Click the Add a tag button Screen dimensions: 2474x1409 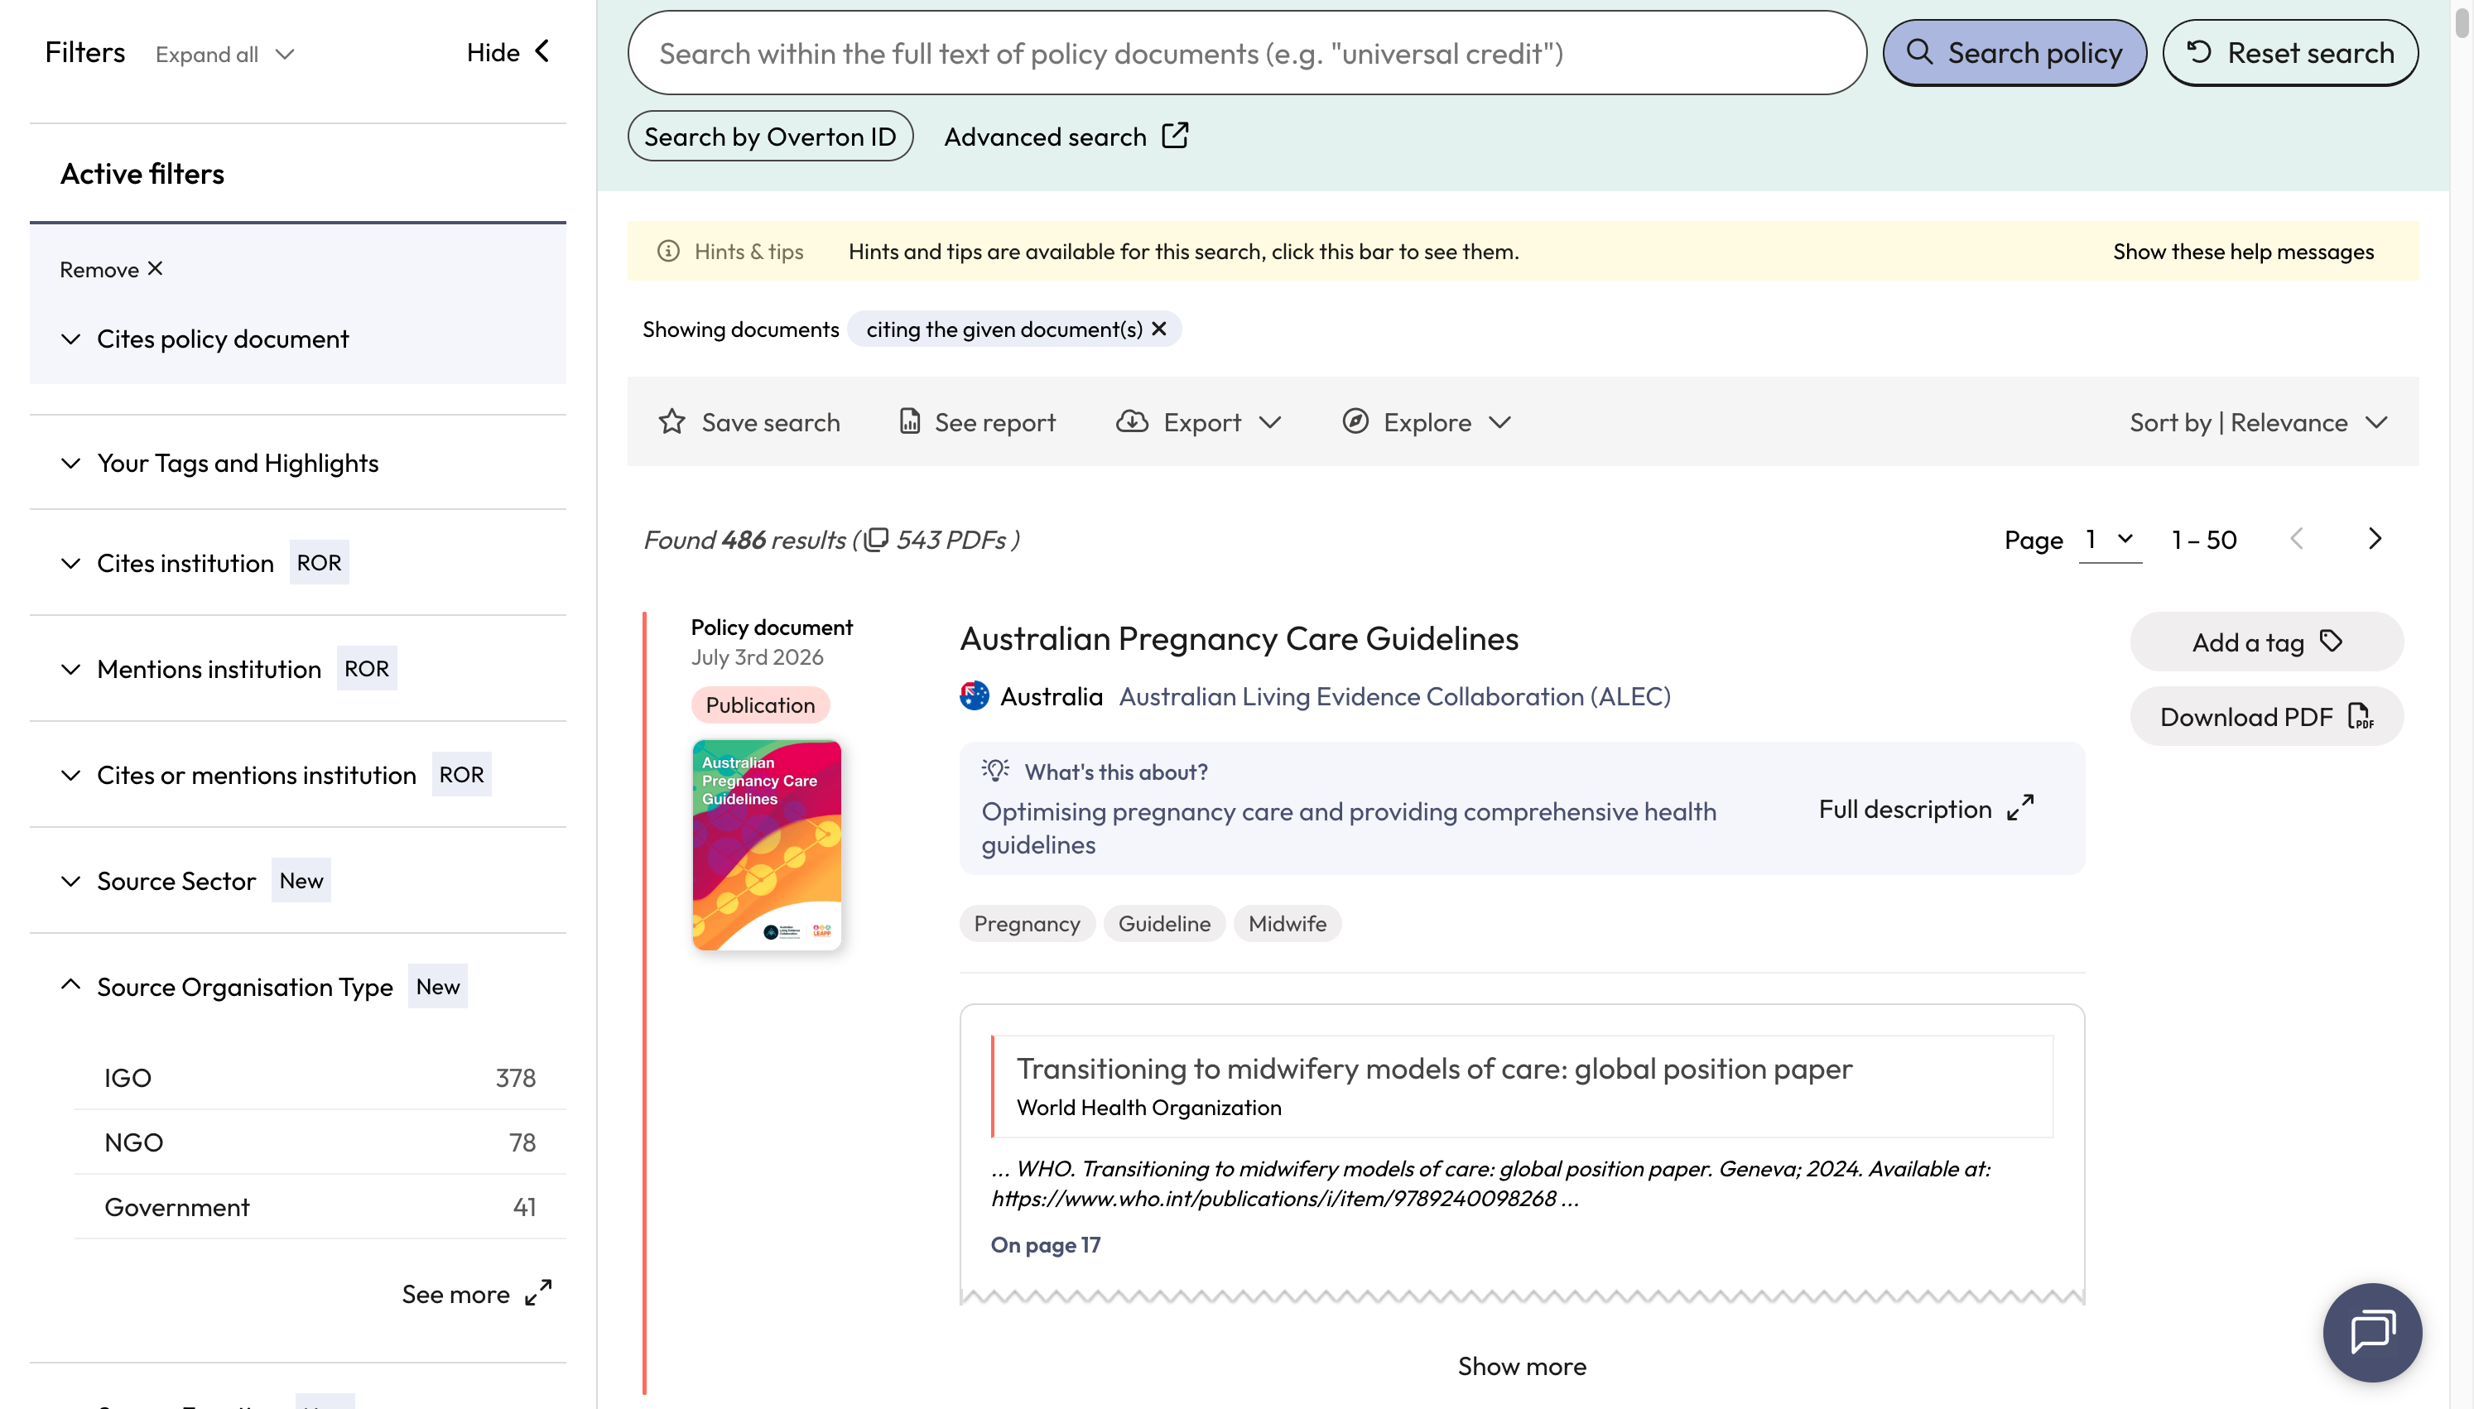[2266, 642]
